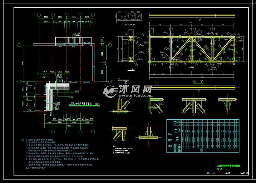Select the 11550 overall dimension text
Image resolution: width=256 pixels, height=183 pixels.
click(69, 126)
